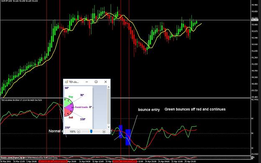The image size is (261, 163).
Task: Click the 92.010 price axis label
Action: pos(255,44)
